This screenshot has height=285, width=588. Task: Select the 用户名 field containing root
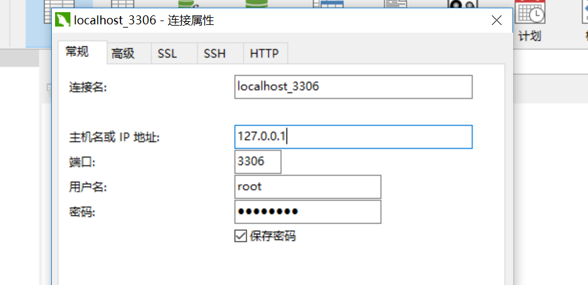click(308, 187)
